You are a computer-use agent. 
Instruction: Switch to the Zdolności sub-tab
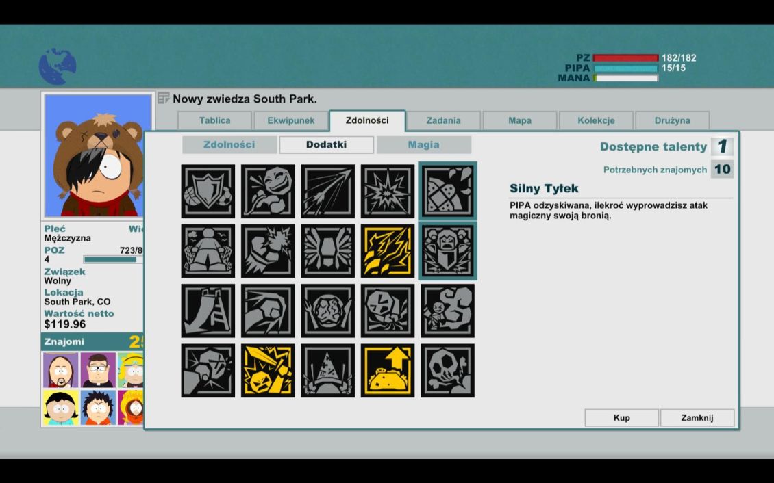229,145
